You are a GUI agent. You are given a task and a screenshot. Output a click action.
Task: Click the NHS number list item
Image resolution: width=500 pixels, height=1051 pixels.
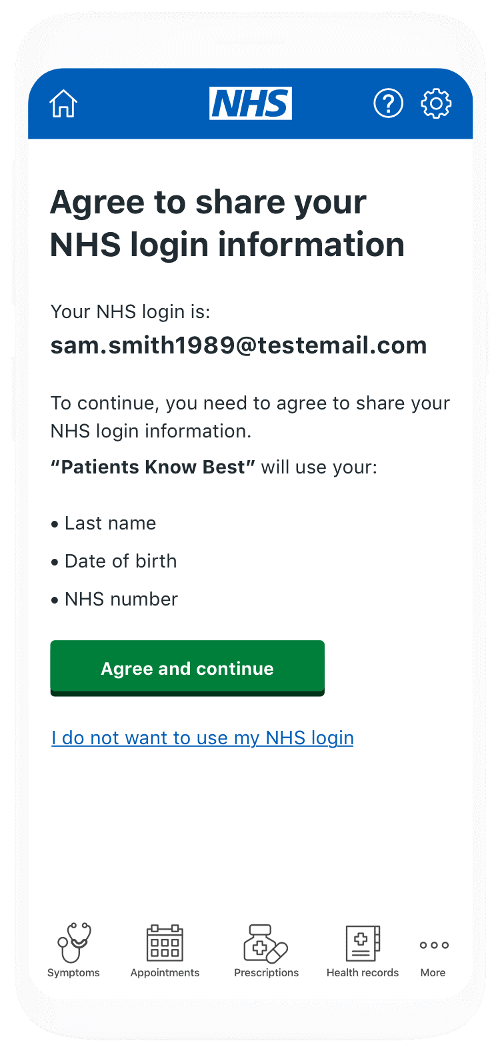(115, 599)
